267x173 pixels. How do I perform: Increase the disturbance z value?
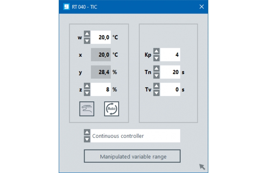pos(87,86)
